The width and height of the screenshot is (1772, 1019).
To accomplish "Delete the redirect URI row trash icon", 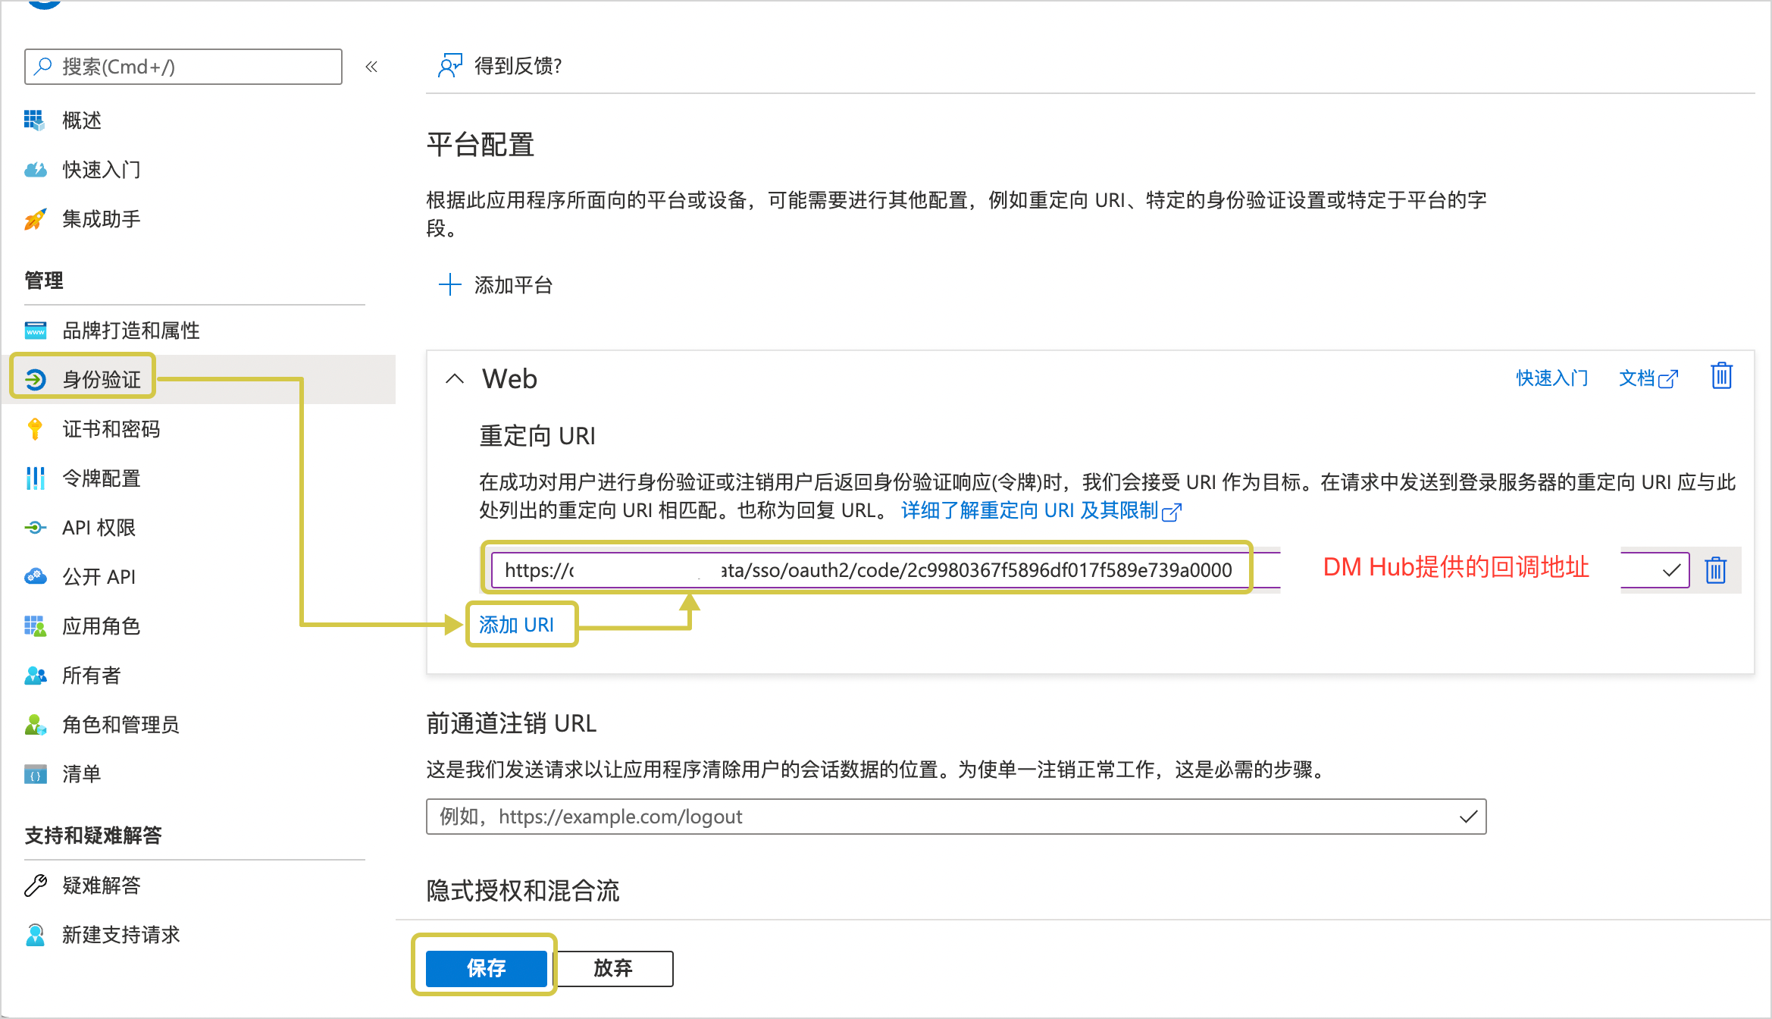I will (x=1716, y=570).
